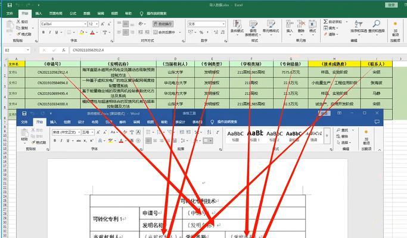Image resolution: width=407 pixels, height=238 pixels.
Task: Apply Excel font color (red A)
Action: [x=92, y=32]
